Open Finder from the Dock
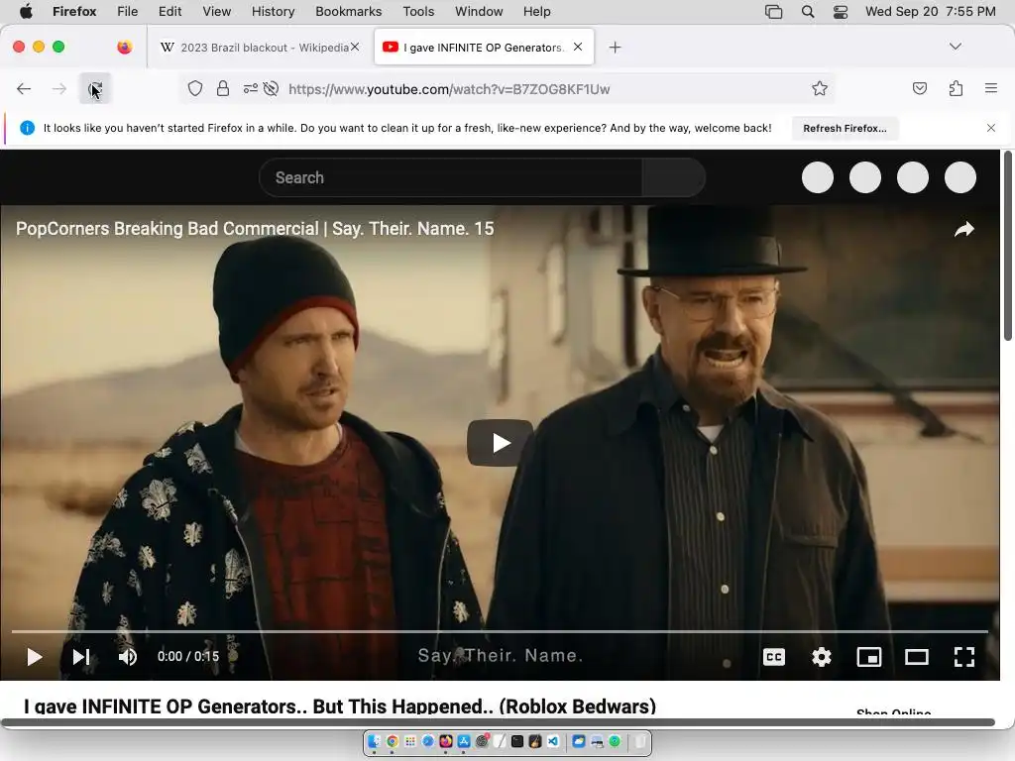The height and width of the screenshot is (761, 1015). [374, 741]
